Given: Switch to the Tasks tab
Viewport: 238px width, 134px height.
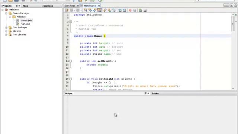Looking at the screenshot, I should [x=155, y=93].
